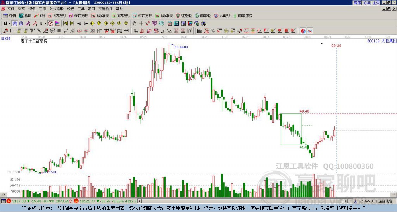Open the P数字表 tool
397x212 pixels.
(x=100, y=15)
